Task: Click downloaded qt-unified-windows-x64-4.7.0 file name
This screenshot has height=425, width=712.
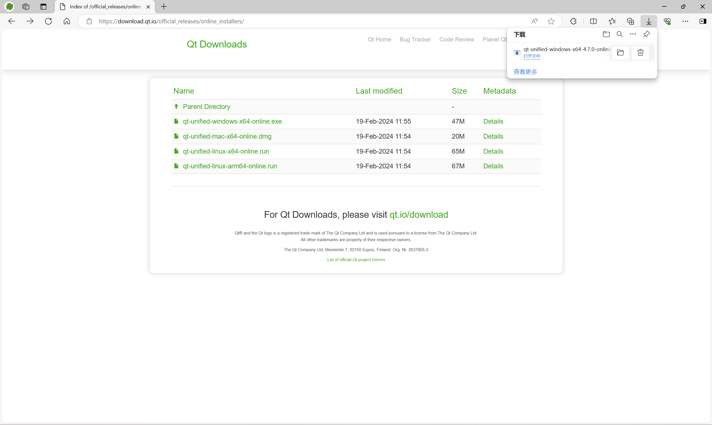Action: (567, 49)
